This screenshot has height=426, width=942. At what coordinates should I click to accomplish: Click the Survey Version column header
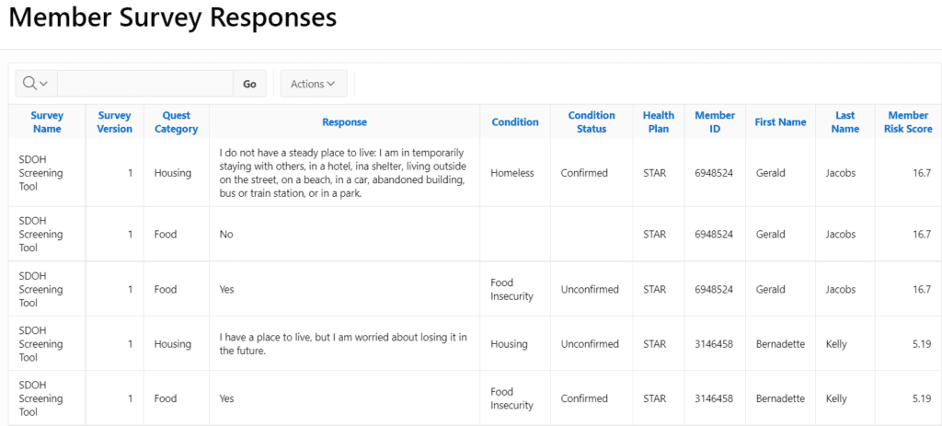click(114, 122)
